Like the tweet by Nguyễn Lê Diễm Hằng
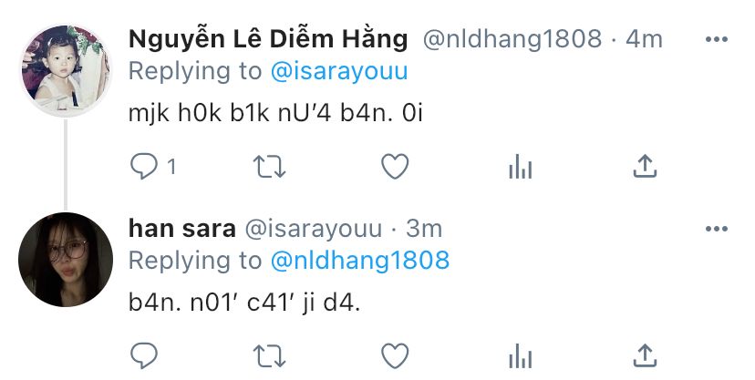Viewport: 755px width, 380px height. pos(395,167)
